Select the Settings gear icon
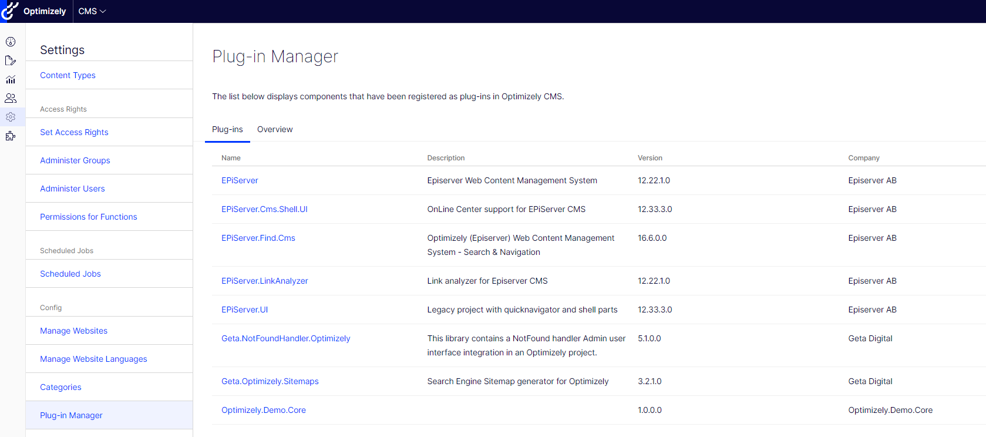This screenshot has width=986, height=437. pyautogui.click(x=11, y=117)
